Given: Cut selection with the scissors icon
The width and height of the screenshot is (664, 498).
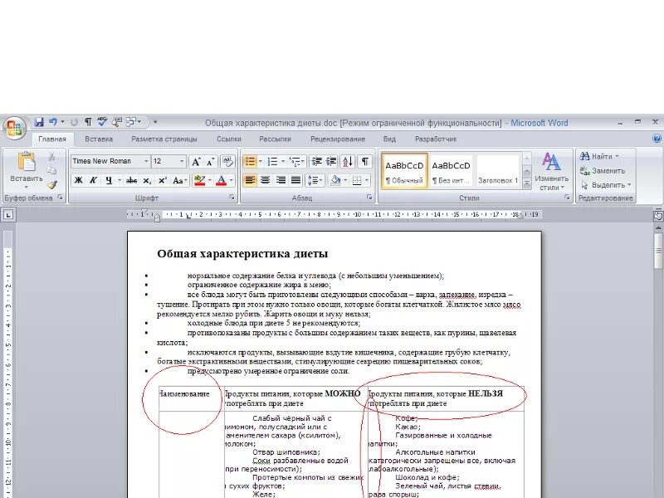Looking at the screenshot, I should 51,157.
